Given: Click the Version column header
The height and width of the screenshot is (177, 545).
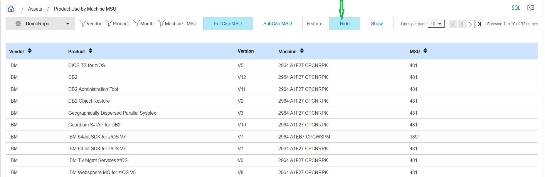Looking at the screenshot, I should point(245,51).
